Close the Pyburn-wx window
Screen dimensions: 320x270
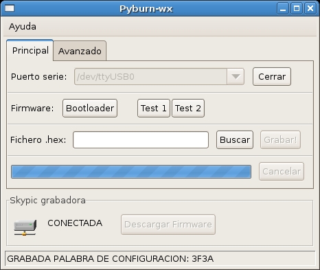(310, 9)
